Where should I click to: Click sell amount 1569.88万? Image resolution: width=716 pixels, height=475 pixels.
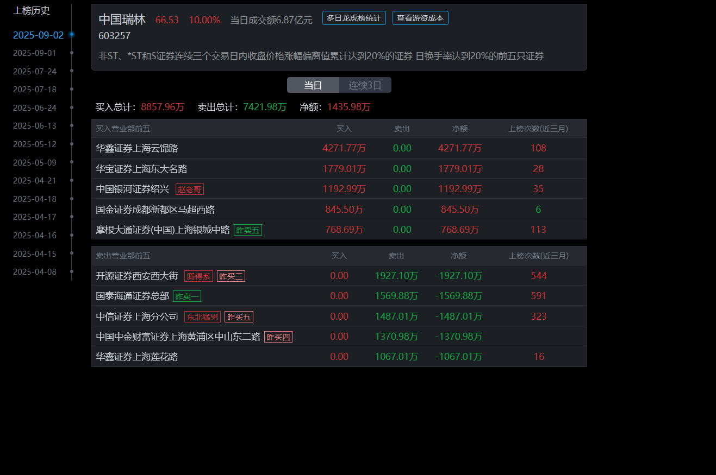tap(396, 296)
